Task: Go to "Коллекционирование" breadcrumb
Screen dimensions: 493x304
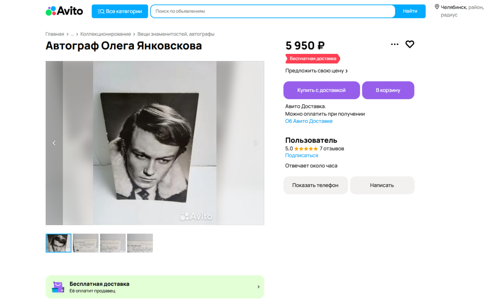Action: 106,34
